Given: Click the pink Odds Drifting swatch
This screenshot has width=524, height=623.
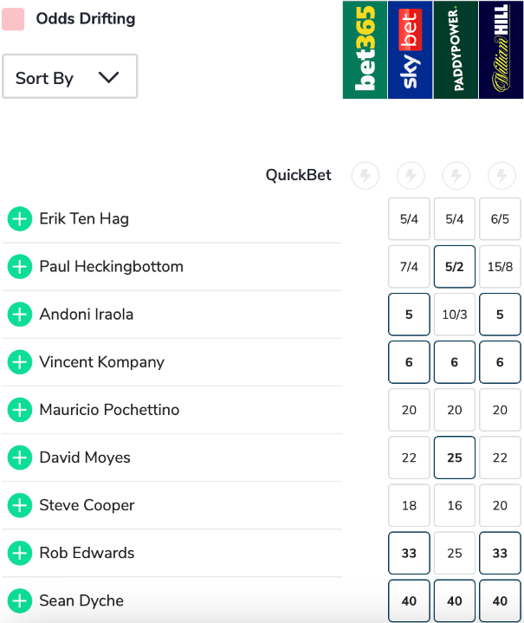Looking at the screenshot, I should click(x=13, y=19).
